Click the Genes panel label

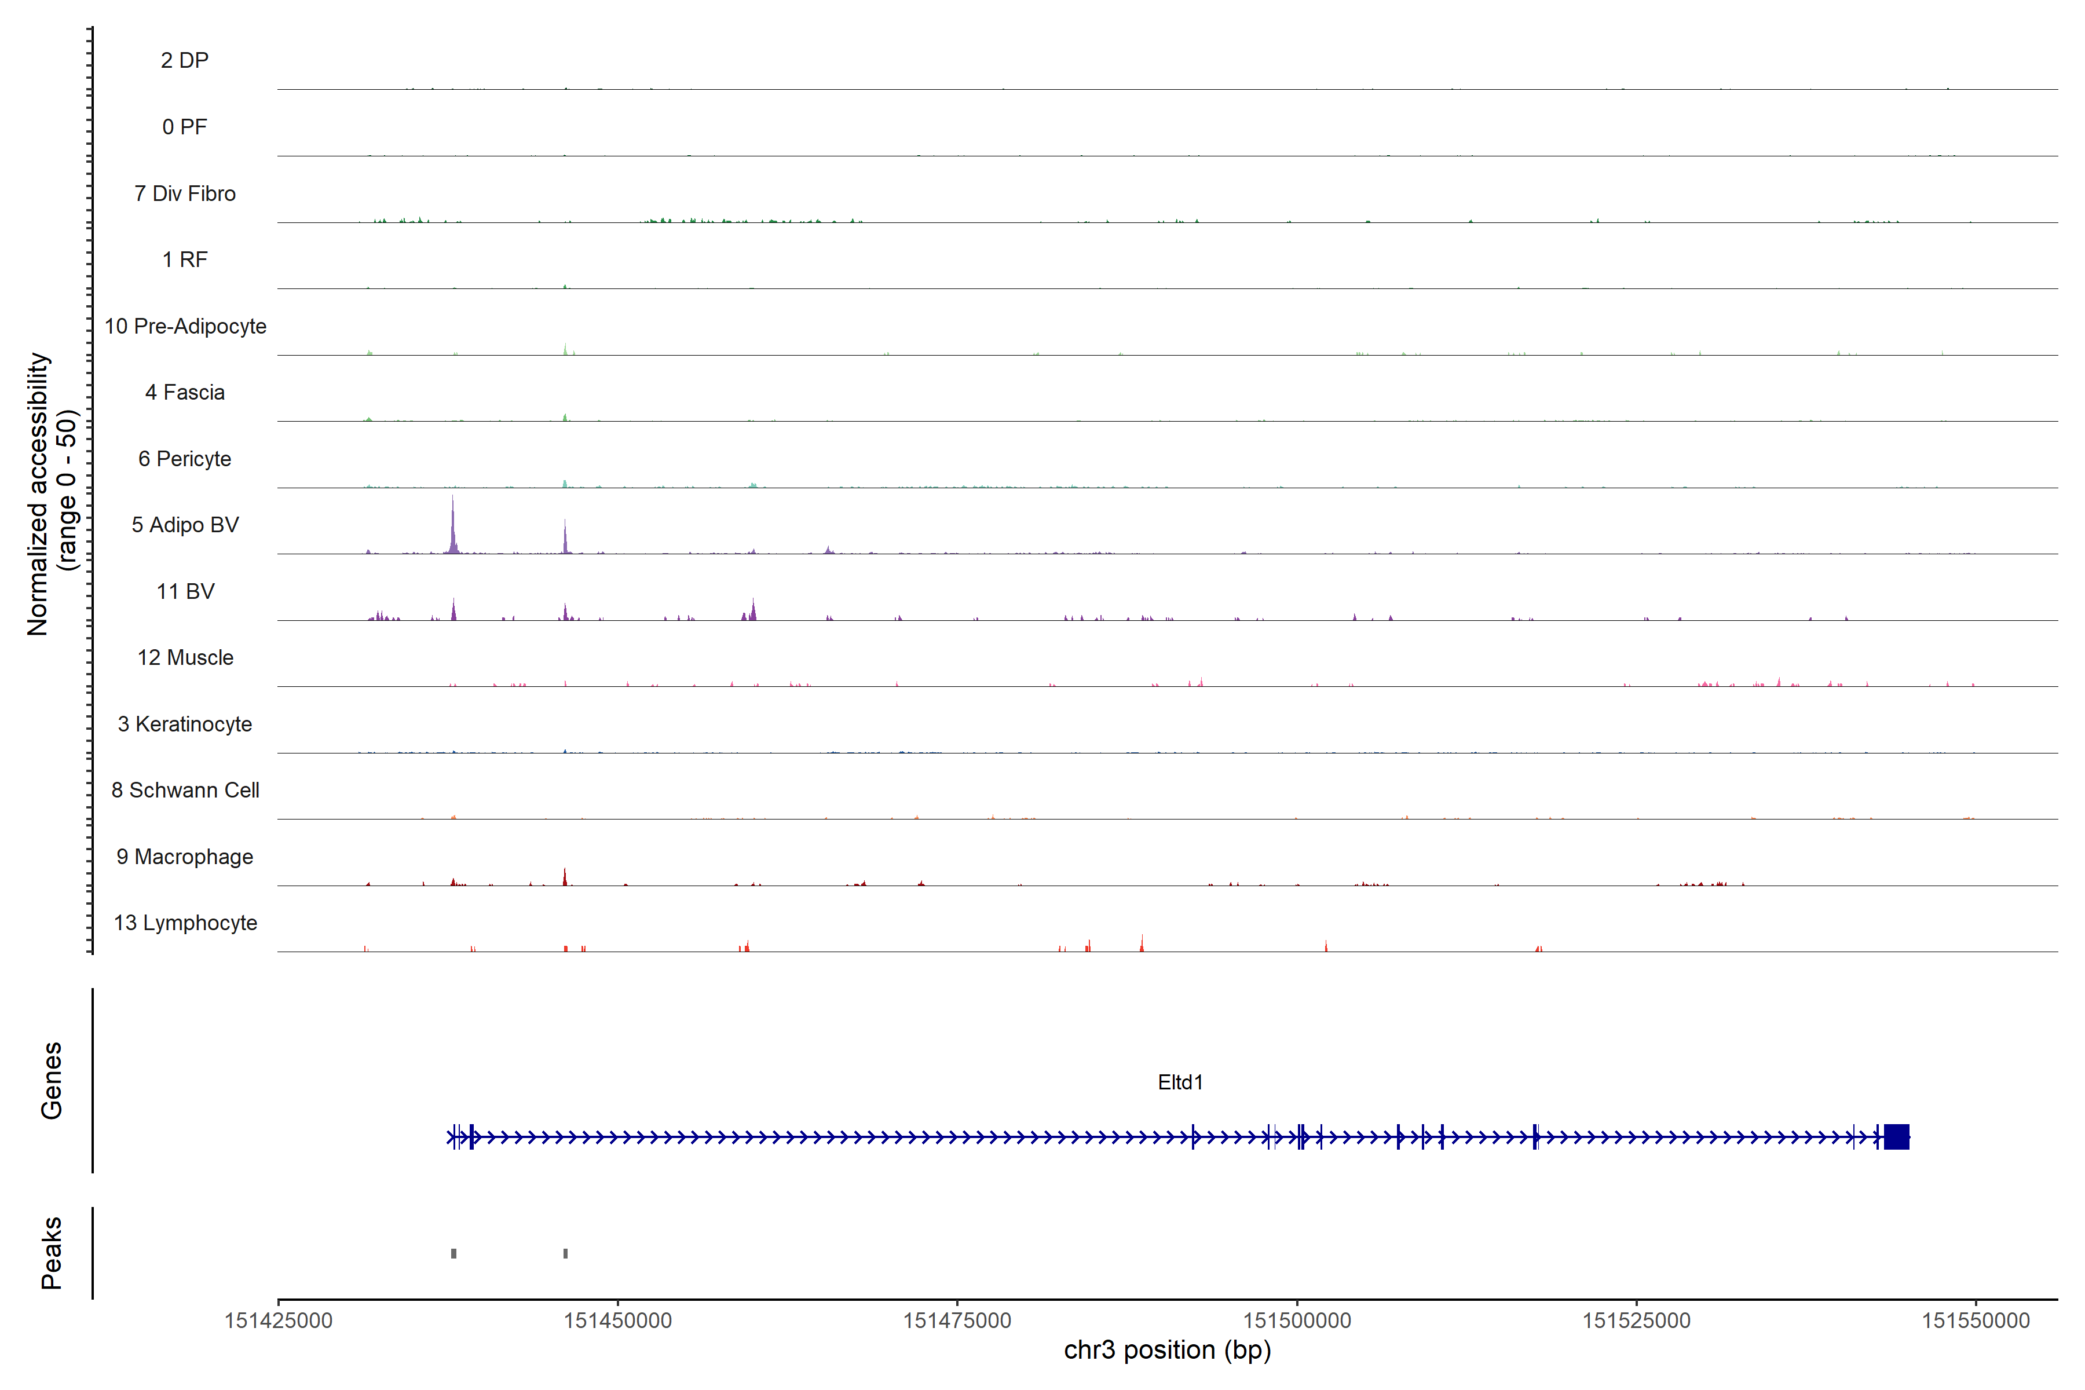(52, 1081)
